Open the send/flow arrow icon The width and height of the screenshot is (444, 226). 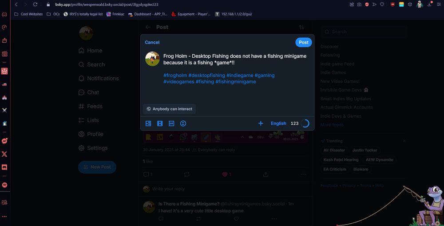(x=374, y=4)
